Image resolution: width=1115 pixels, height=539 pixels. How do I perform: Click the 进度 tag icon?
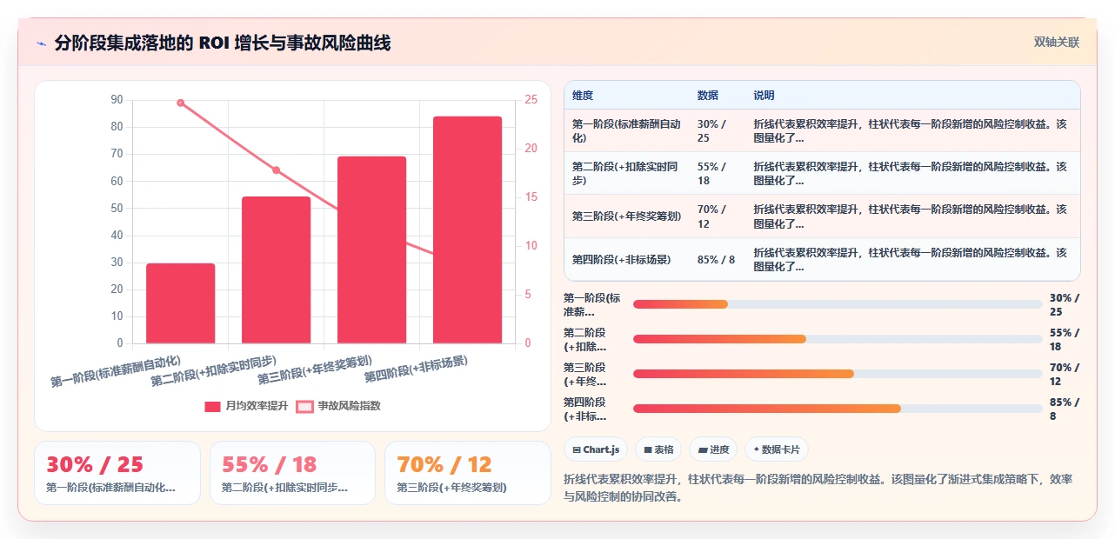703,449
